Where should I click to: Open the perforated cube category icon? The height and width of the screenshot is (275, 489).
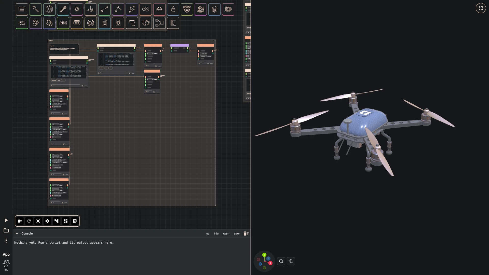tap(201, 9)
